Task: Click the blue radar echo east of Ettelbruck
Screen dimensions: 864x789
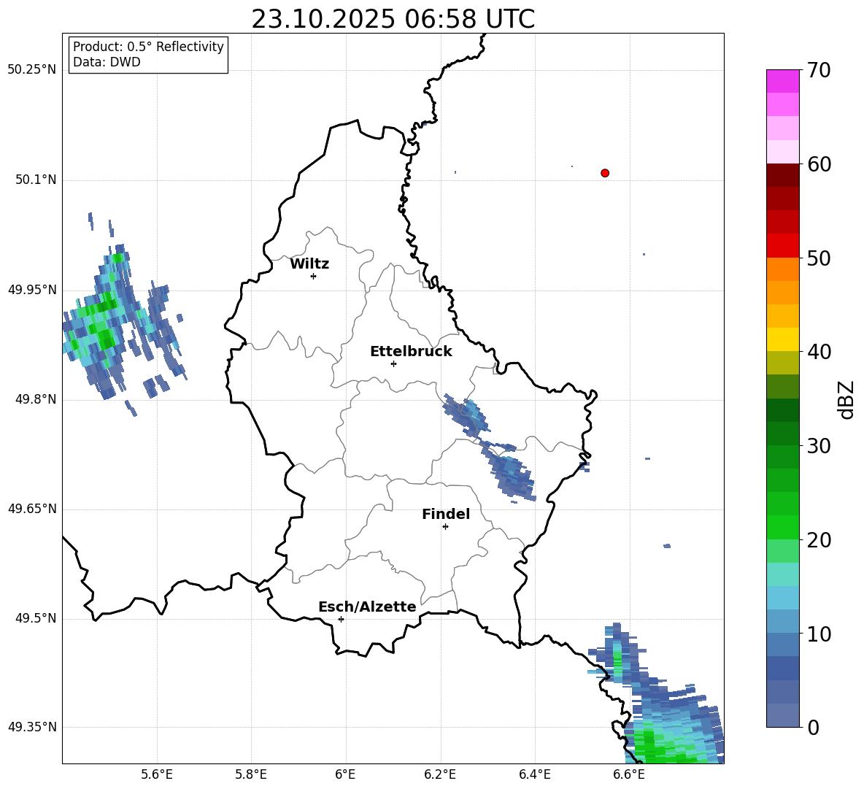Action: pyautogui.click(x=466, y=416)
